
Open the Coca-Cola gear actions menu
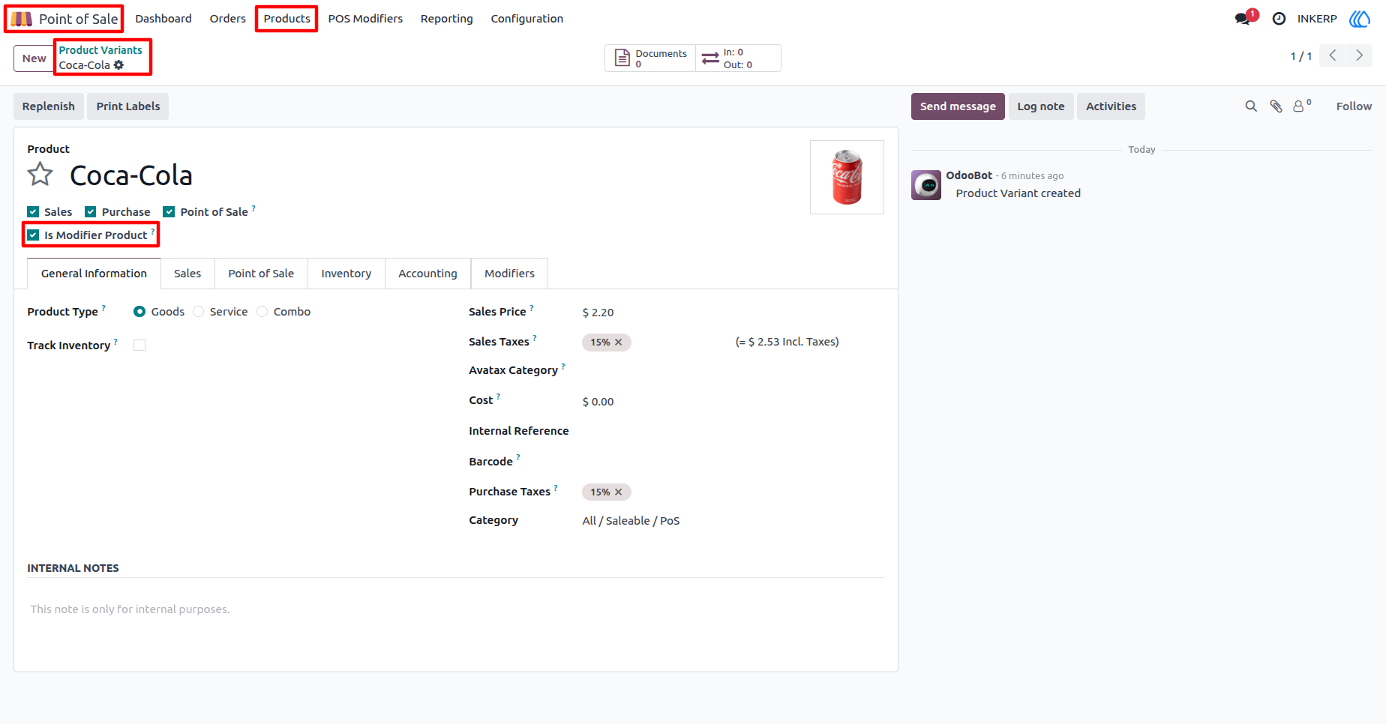tap(118, 65)
